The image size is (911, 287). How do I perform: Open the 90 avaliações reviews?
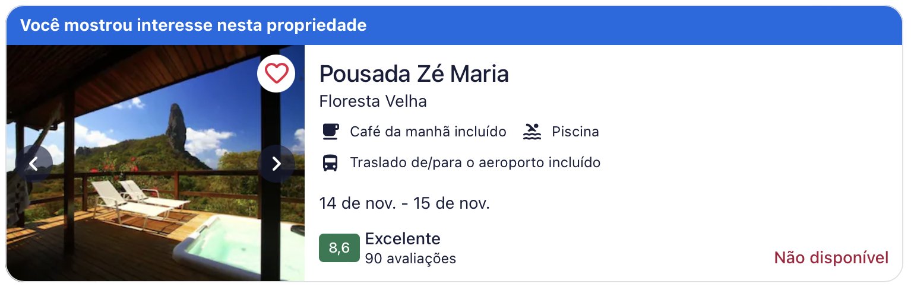tap(410, 259)
